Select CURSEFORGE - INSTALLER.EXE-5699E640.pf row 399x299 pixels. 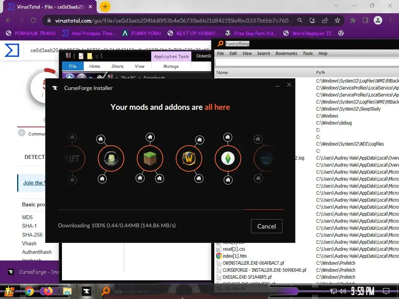click(265, 270)
